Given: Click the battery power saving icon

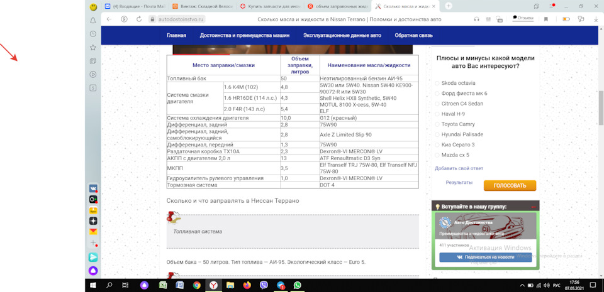Looking at the screenshot, I should pyautogui.click(x=566, y=19).
